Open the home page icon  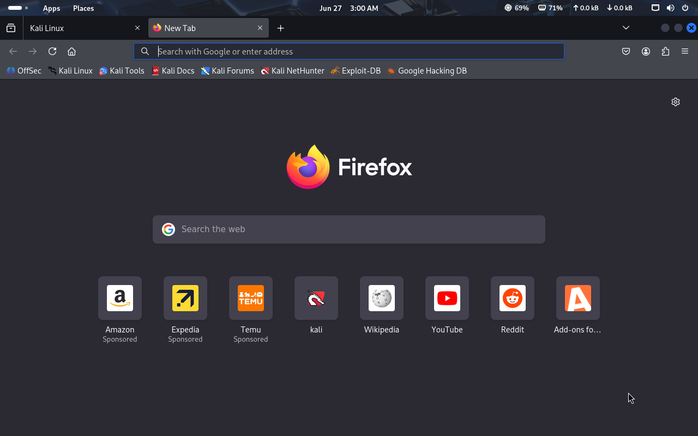coord(71,51)
